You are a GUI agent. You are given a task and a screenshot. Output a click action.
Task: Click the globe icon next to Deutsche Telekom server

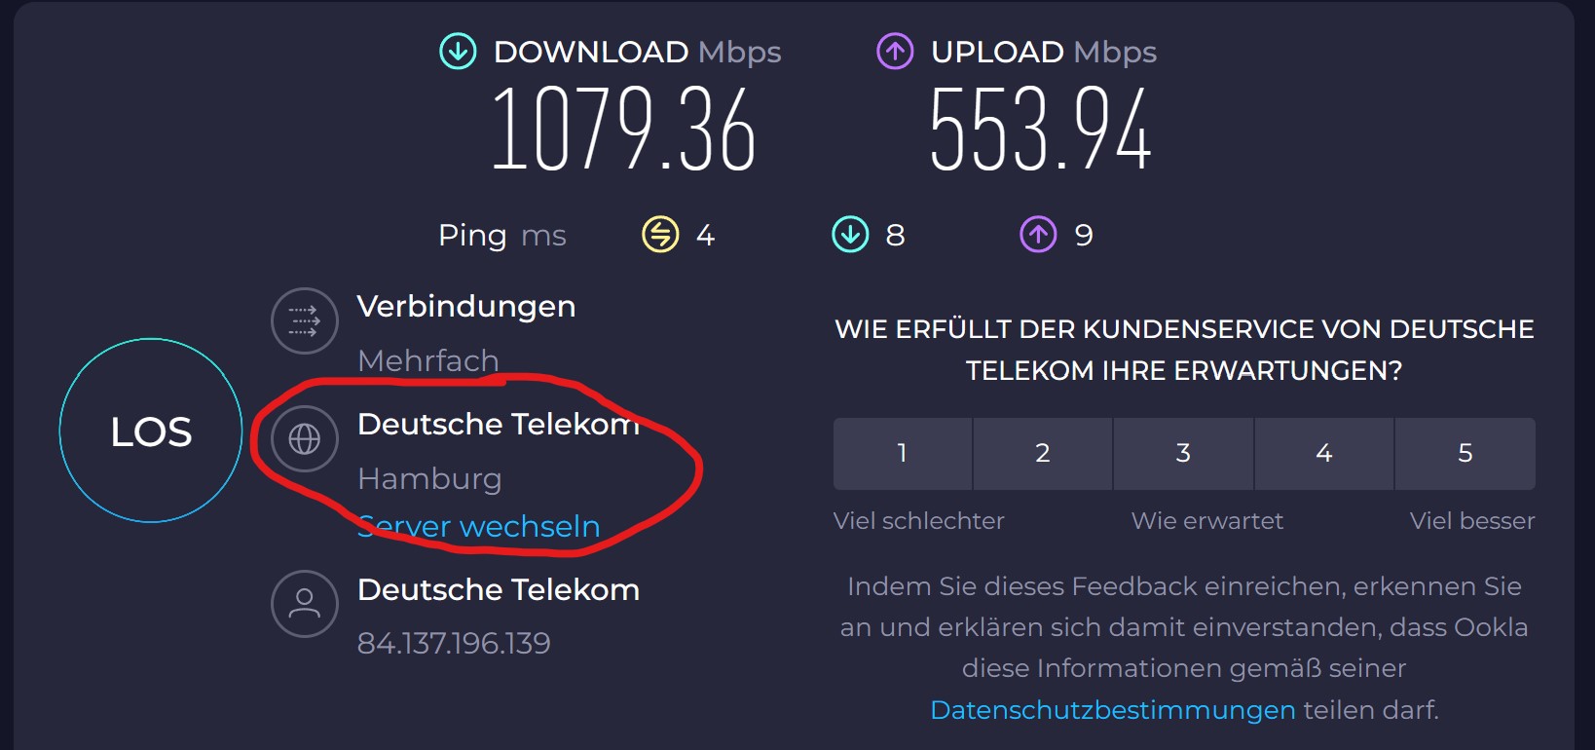[304, 439]
